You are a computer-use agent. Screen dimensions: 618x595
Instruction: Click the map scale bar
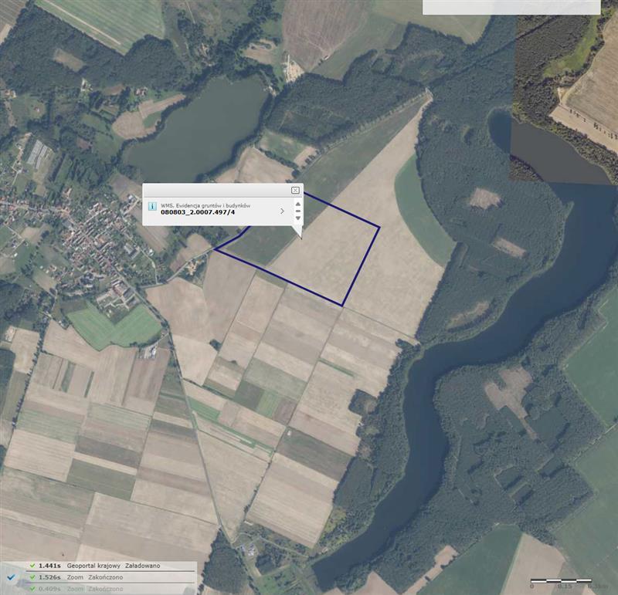(x=560, y=580)
